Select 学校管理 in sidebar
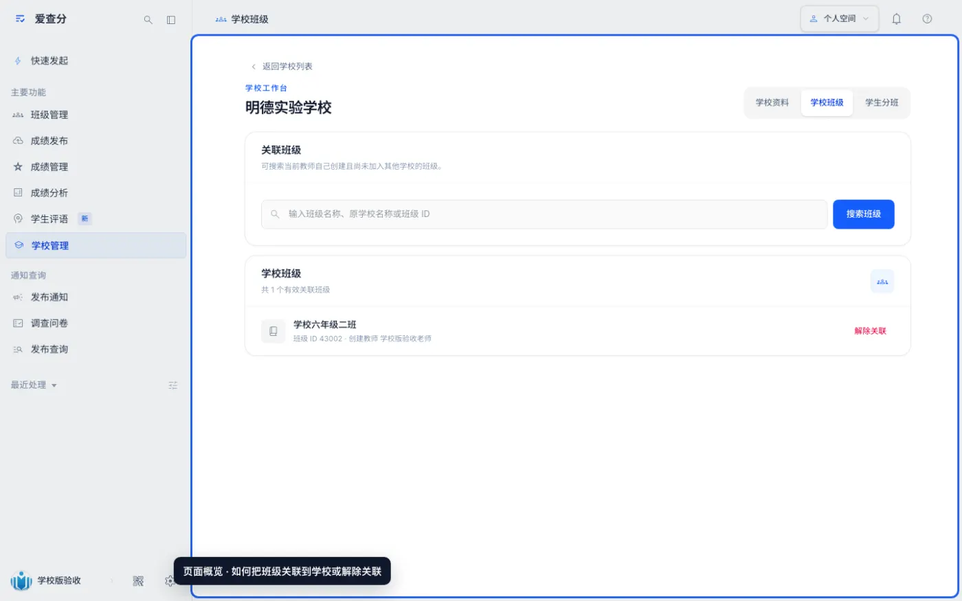Image resolution: width=962 pixels, height=601 pixels. [96, 245]
